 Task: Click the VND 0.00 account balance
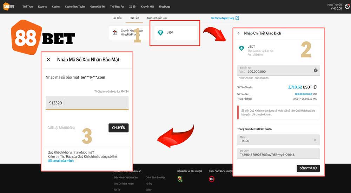point(336,8)
